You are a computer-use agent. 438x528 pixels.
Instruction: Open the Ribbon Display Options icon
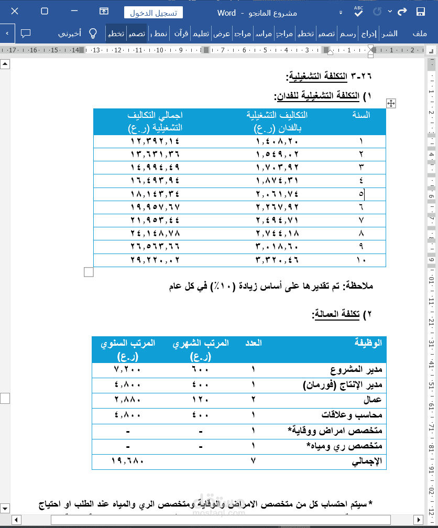pos(104,11)
